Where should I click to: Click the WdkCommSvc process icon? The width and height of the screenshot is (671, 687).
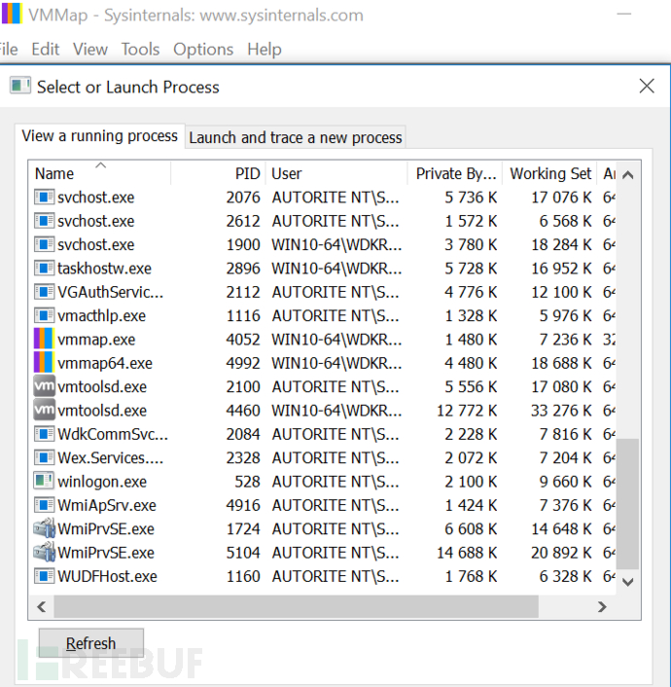[44, 434]
